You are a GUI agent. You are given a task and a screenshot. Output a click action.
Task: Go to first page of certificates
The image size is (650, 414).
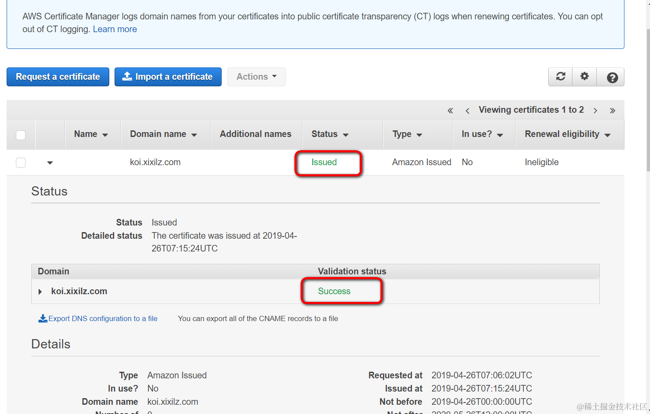pos(450,111)
